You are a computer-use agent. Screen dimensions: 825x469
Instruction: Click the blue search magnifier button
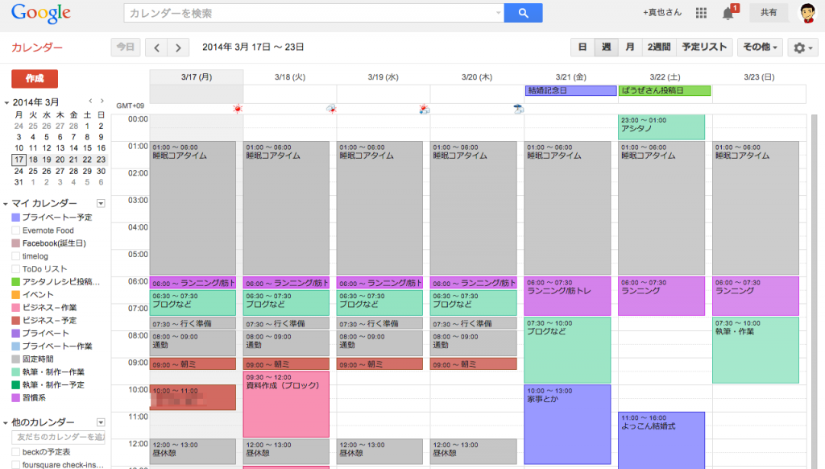point(523,13)
